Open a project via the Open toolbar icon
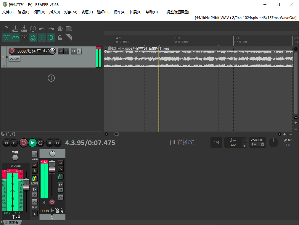Screen dimensions: 299x225 point(15,29)
